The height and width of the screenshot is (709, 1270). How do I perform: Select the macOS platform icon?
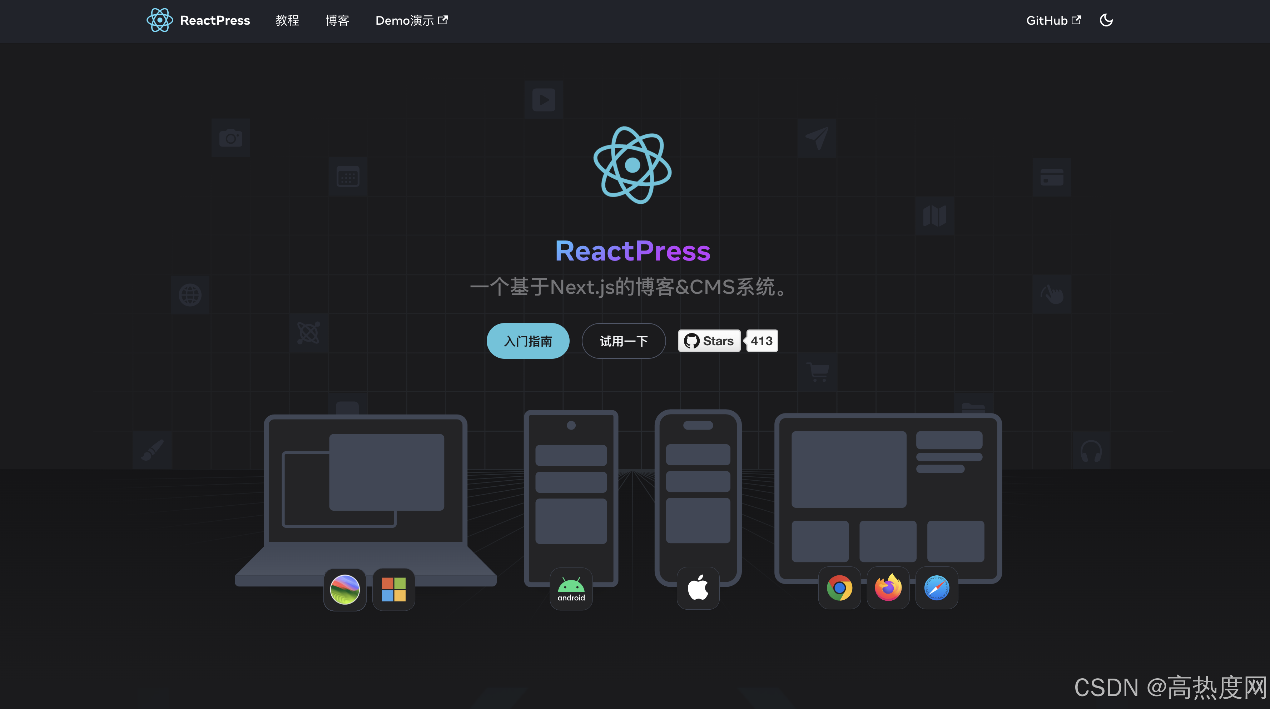[344, 590]
